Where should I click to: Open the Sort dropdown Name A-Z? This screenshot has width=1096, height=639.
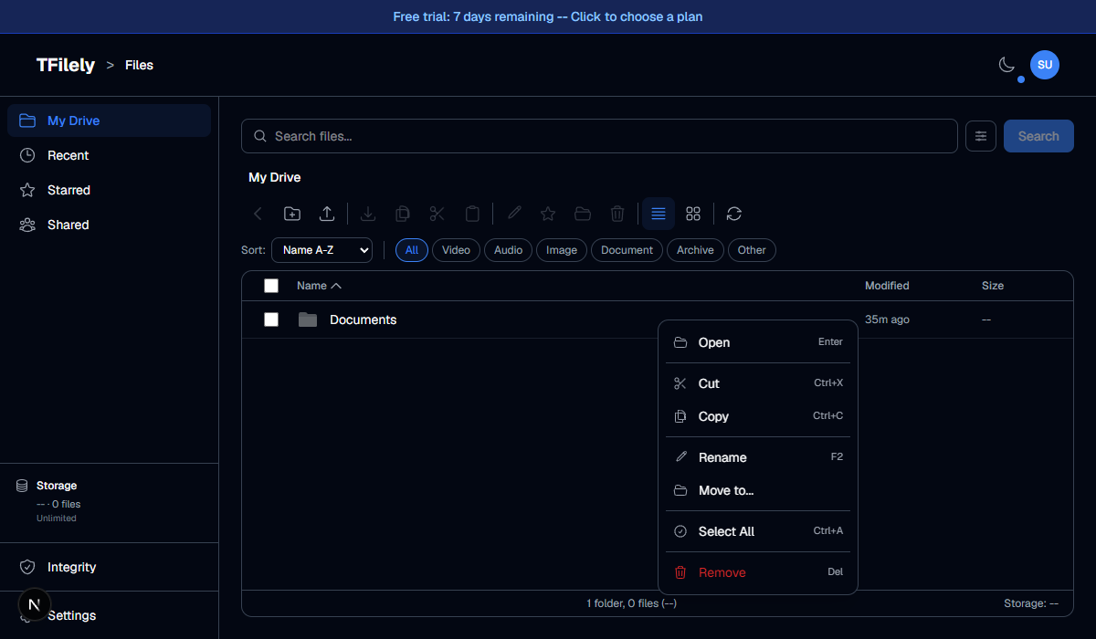(x=321, y=250)
